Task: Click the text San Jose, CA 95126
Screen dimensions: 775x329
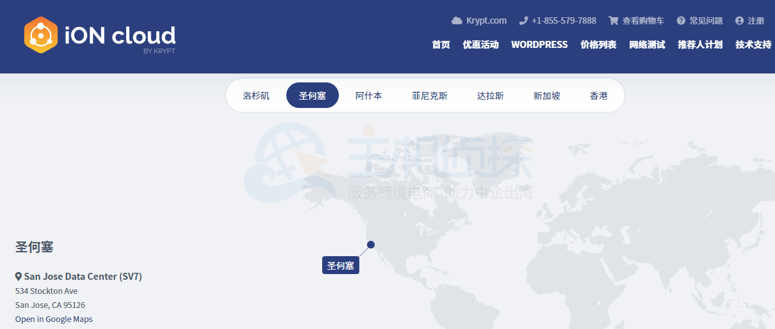Action: pos(50,305)
